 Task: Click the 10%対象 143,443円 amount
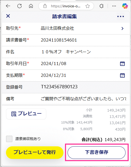tap(84, 123)
